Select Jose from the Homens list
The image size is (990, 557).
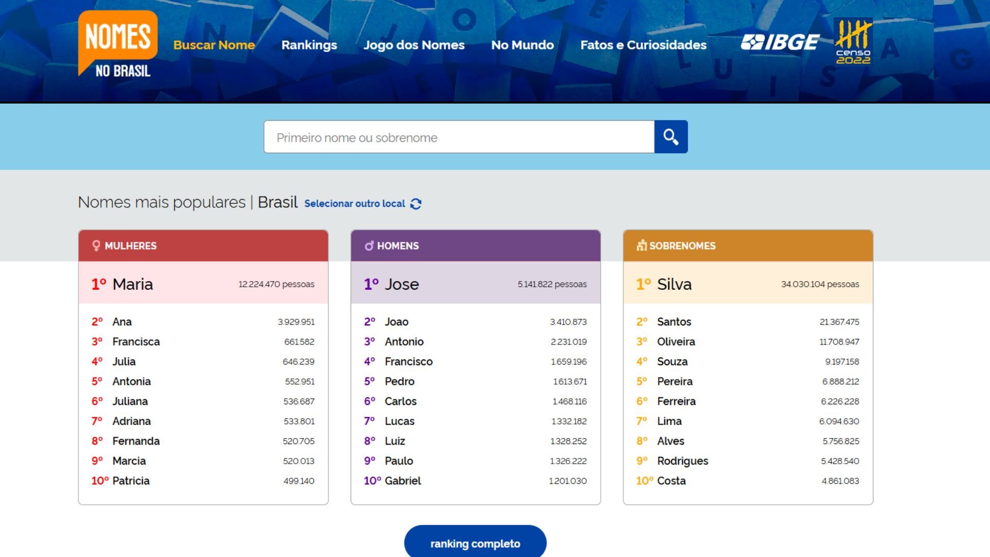(x=402, y=284)
